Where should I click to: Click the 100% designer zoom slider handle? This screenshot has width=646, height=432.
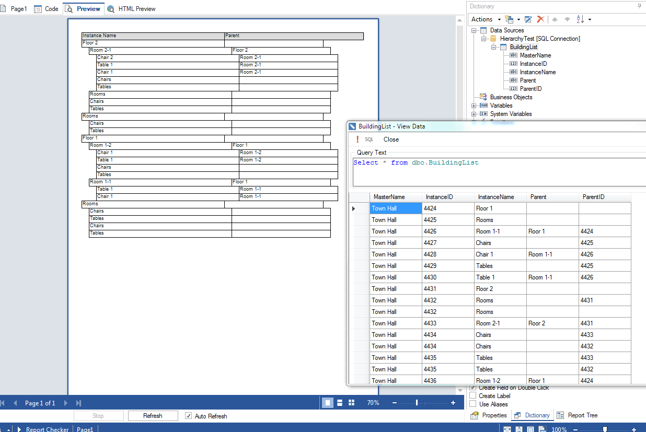tap(605, 429)
